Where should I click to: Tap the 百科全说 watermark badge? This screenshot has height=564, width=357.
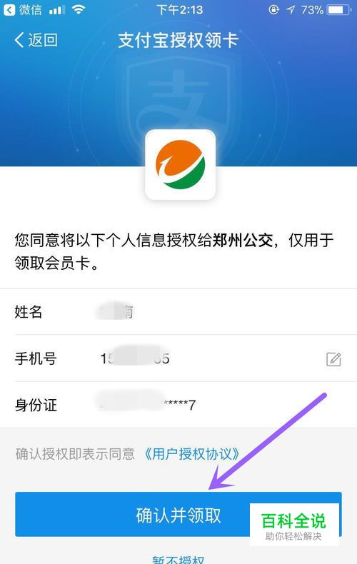pyautogui.click(x=294, y=525)
